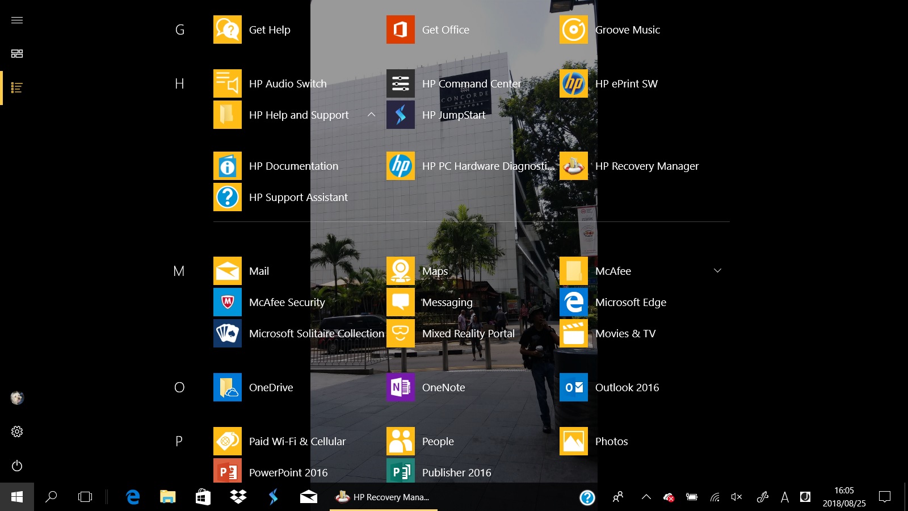The image size is (908, 511).
Task: Open the Power options button
Action: (17, 466)
